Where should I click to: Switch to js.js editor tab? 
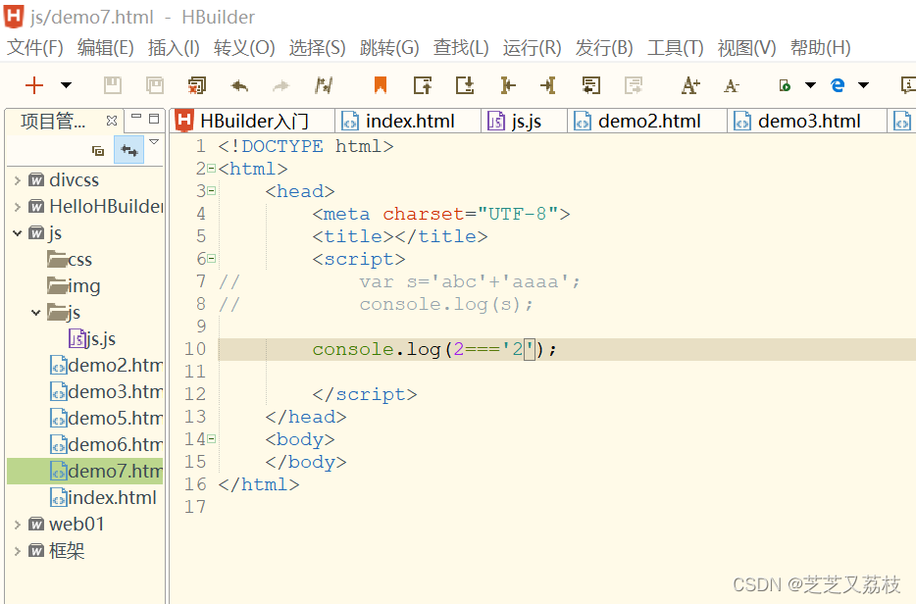pyautogui.click(x=526, y=121)
